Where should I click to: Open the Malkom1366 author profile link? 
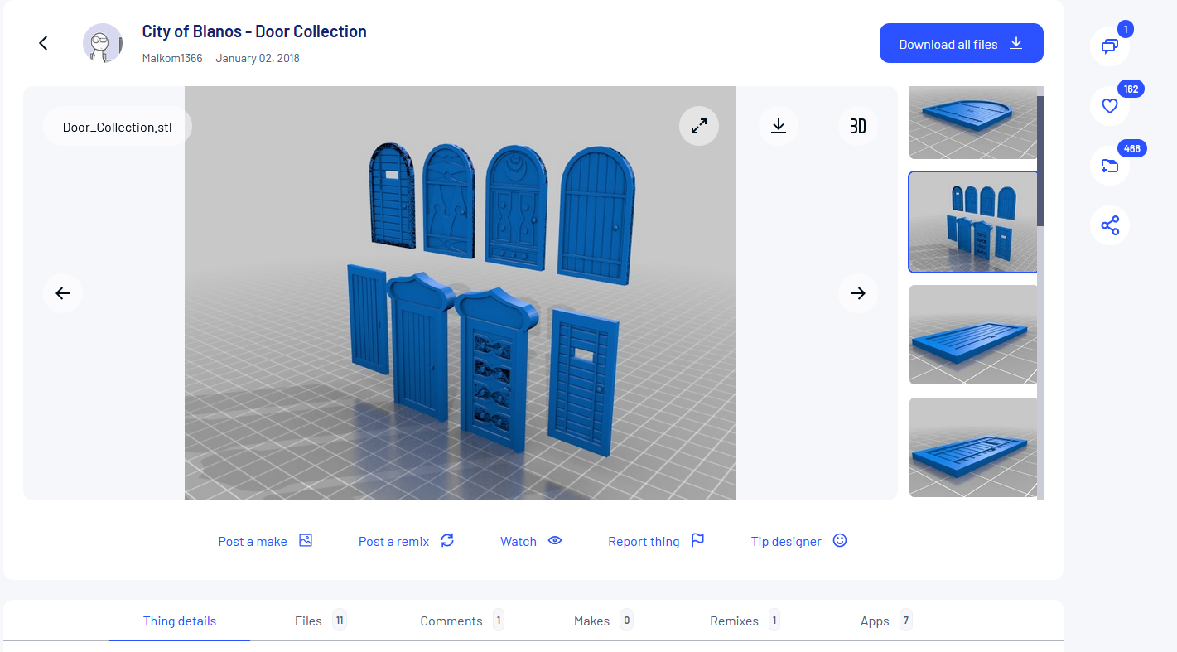[172, 58]
